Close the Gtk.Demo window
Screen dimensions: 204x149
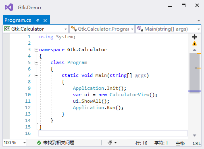click(x=197, y=5)
